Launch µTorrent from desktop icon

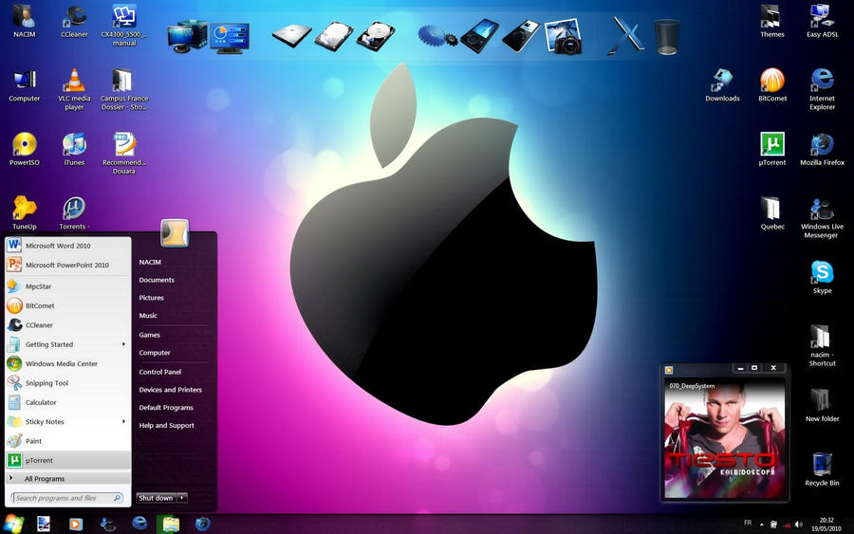772,149
